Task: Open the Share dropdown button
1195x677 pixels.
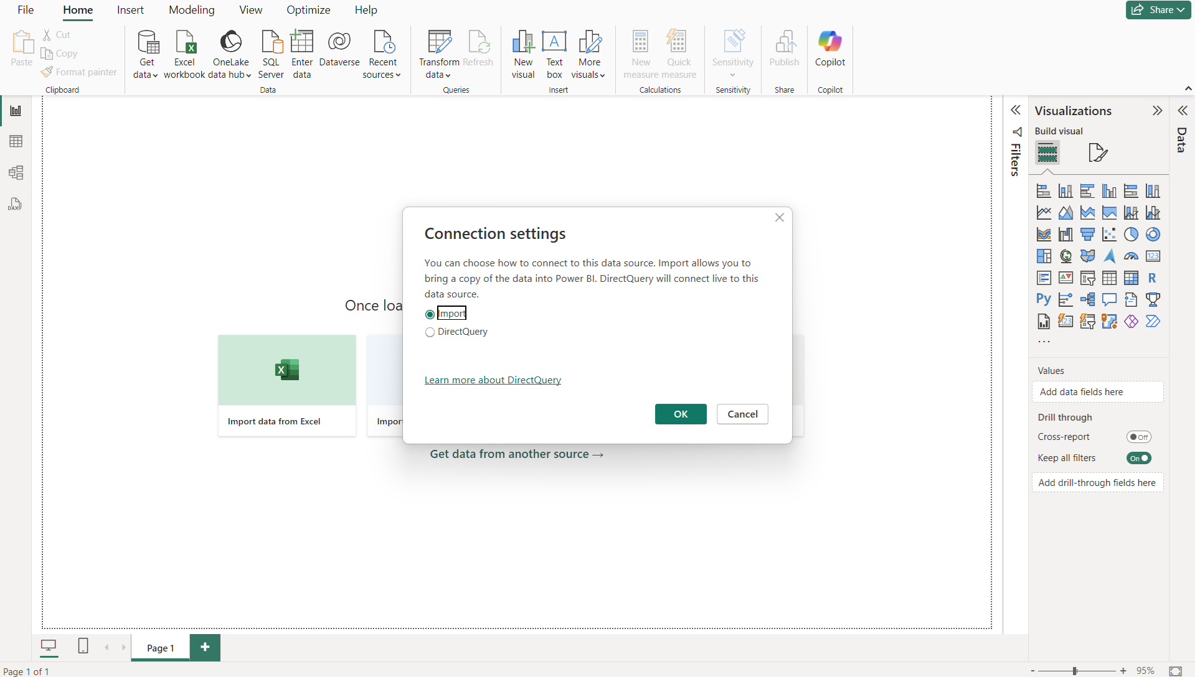Action: (x=1158, y=10)
